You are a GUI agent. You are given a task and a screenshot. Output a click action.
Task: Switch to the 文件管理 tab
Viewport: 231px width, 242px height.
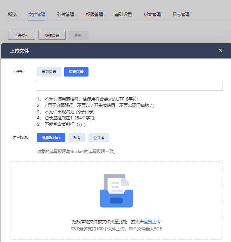(x=37, y=14)
